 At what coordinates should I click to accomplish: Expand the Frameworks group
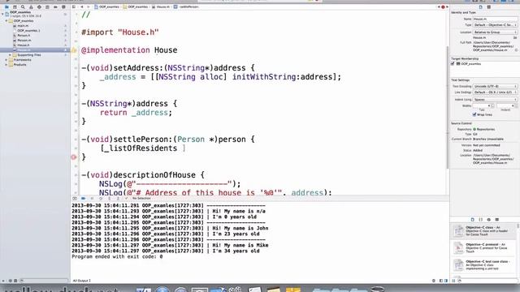(6, 60)
